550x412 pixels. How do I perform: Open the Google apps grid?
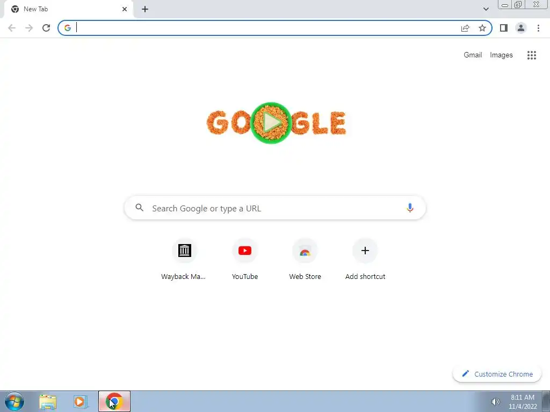pyautogui.click(x=532, y=55)
